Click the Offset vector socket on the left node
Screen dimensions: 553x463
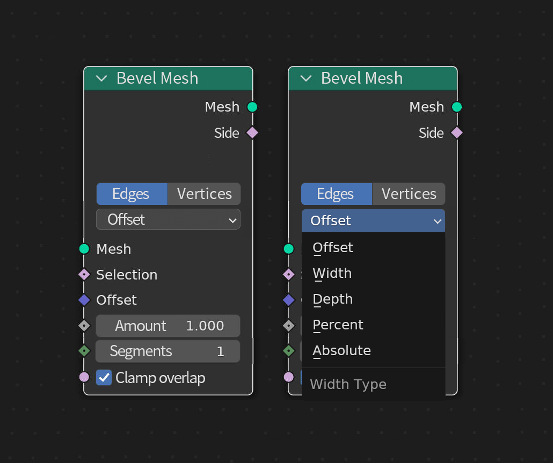pos(84,300)
